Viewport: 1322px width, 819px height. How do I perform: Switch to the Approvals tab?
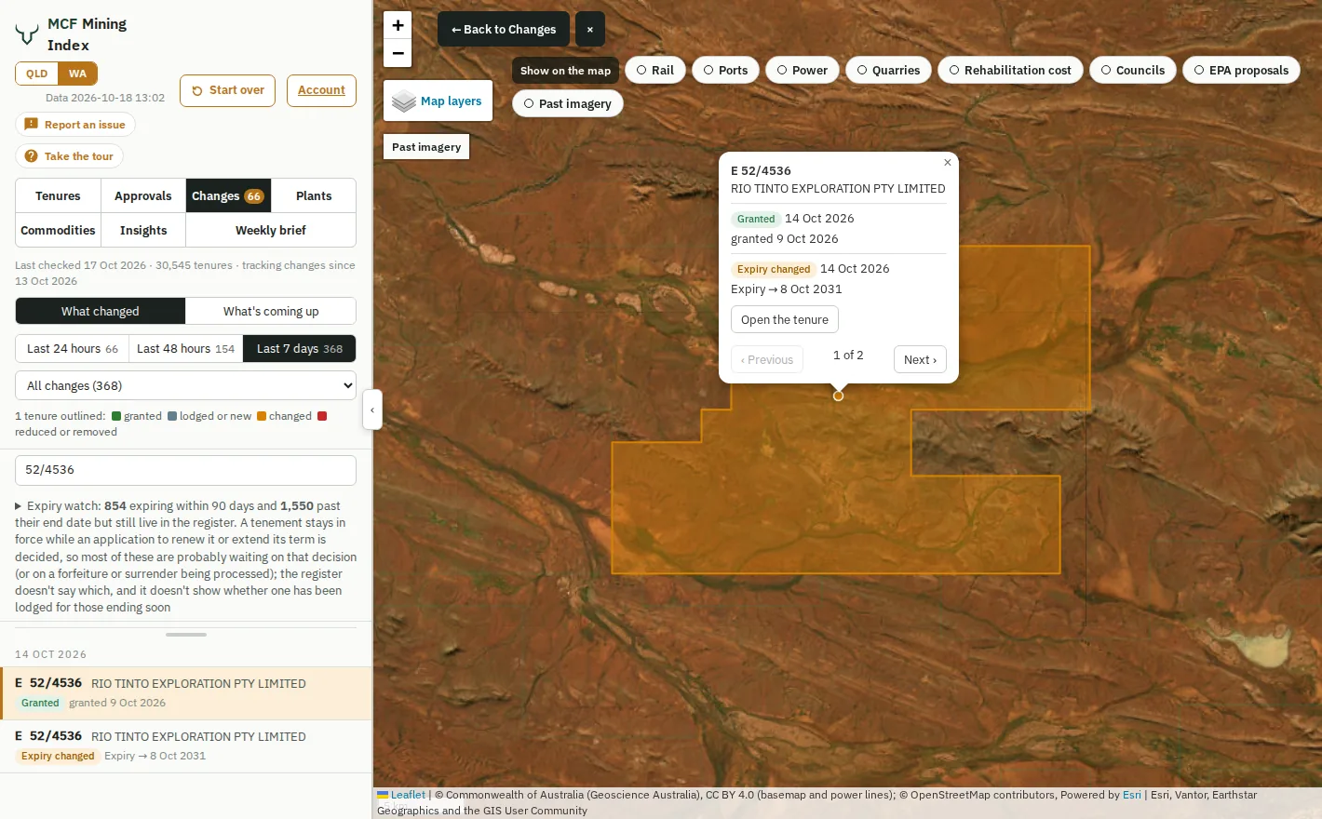pos(143,195)
